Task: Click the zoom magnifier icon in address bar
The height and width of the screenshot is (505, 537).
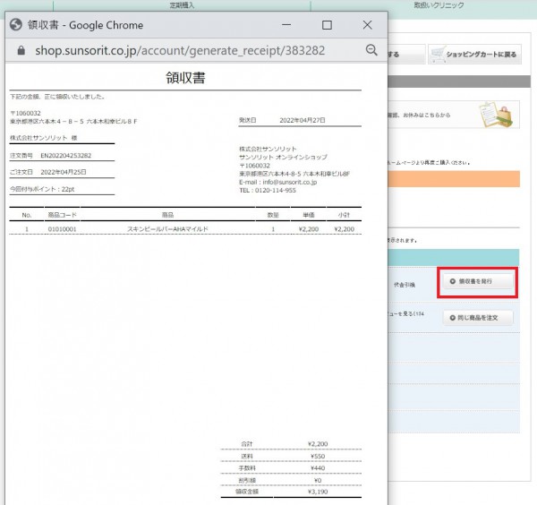Action: 371,50
